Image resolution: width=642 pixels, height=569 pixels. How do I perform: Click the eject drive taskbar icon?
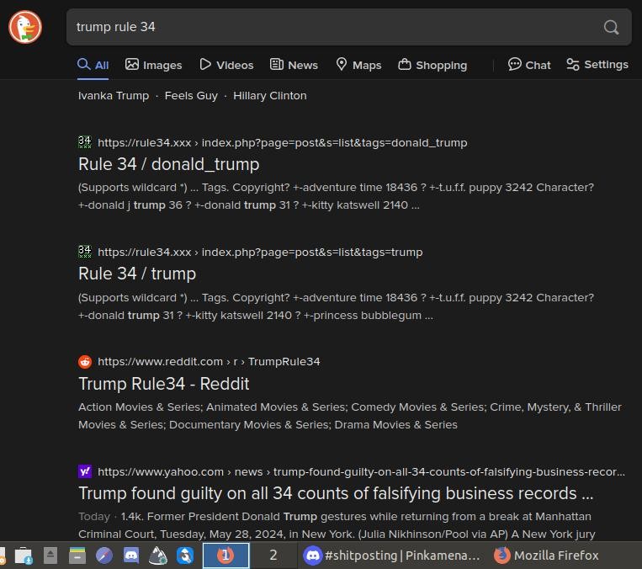point(50,556)
